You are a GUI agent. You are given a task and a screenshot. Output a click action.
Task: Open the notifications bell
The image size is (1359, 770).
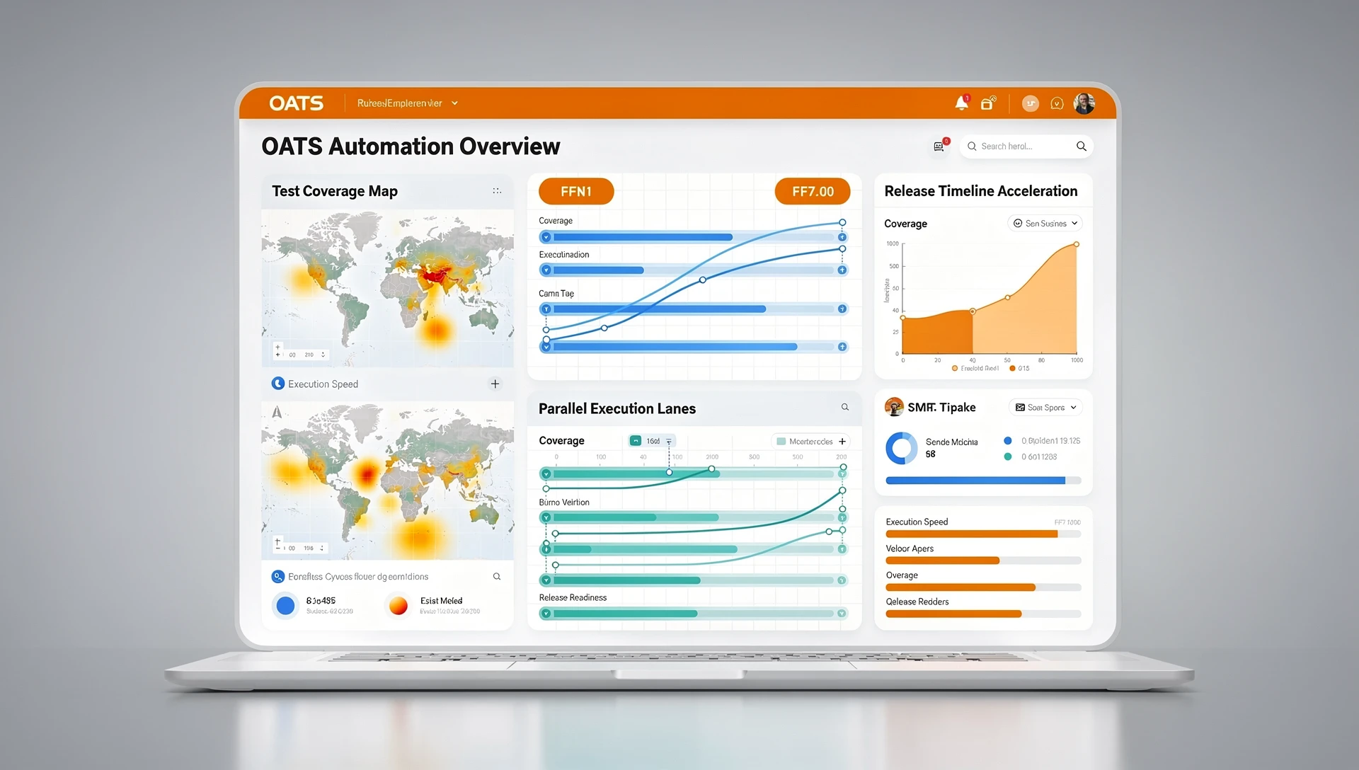[961, 103]
